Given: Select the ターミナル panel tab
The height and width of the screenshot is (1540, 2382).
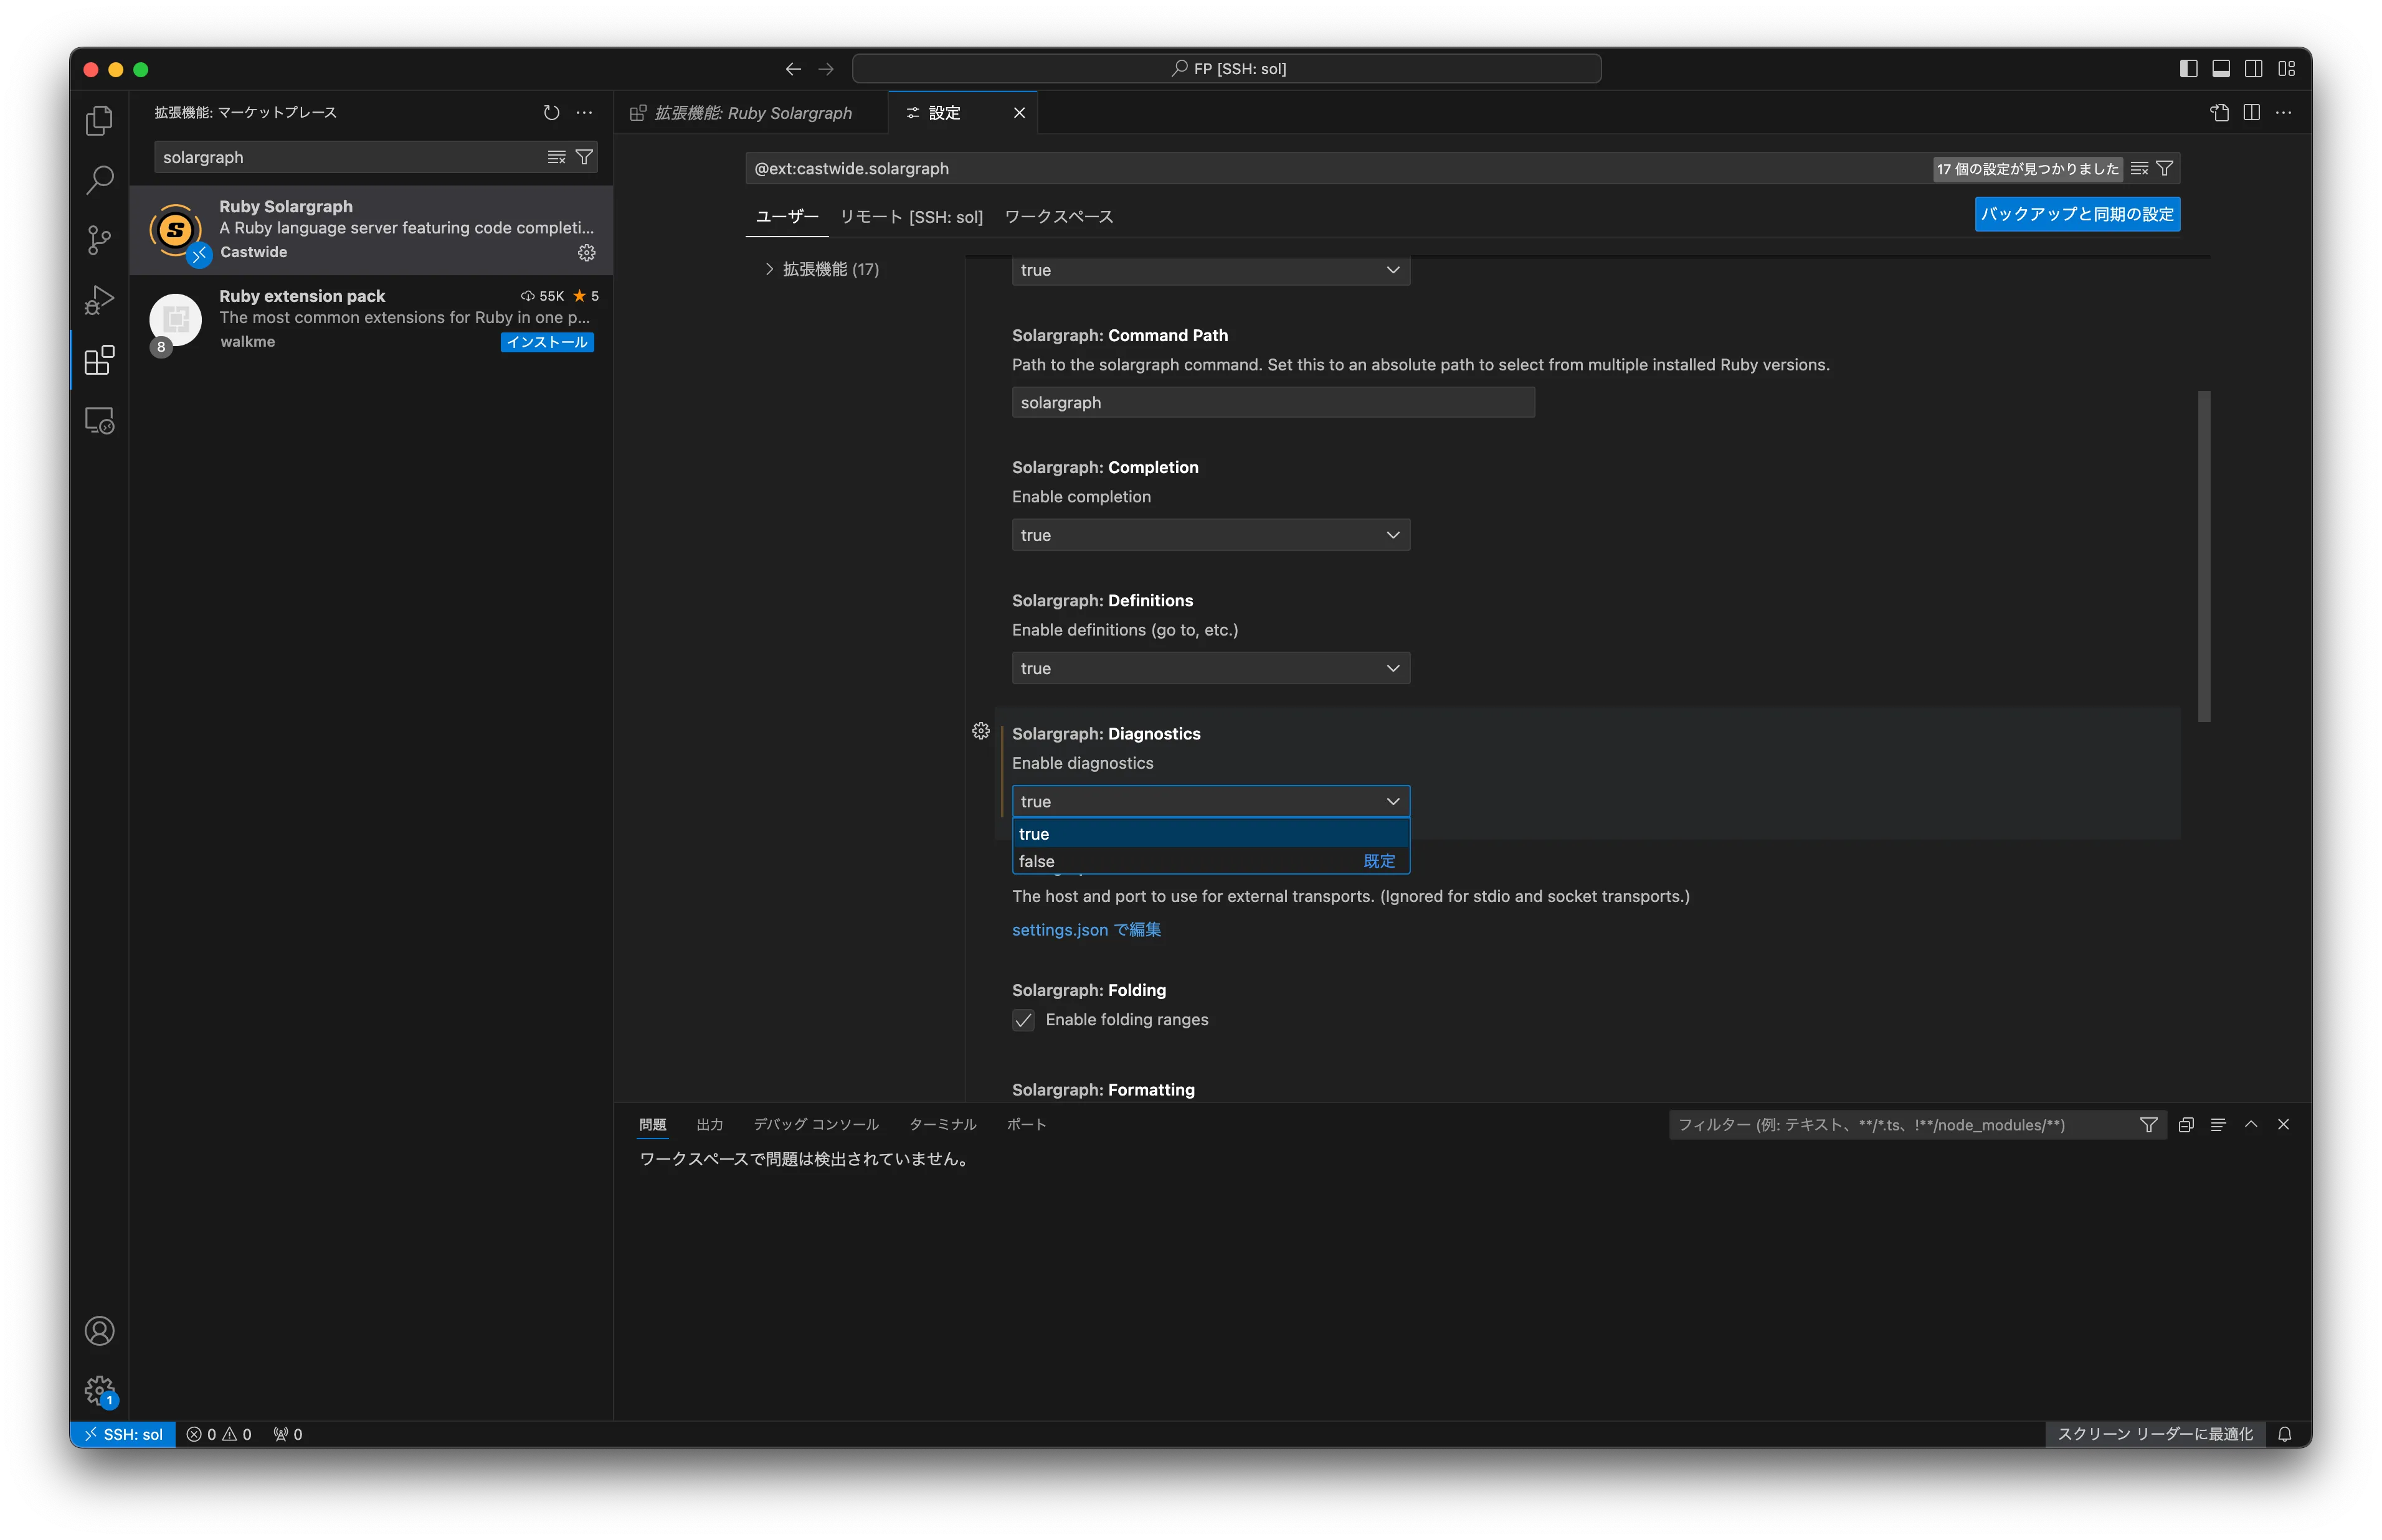Looking at the screenshot, I should 942,1125.
